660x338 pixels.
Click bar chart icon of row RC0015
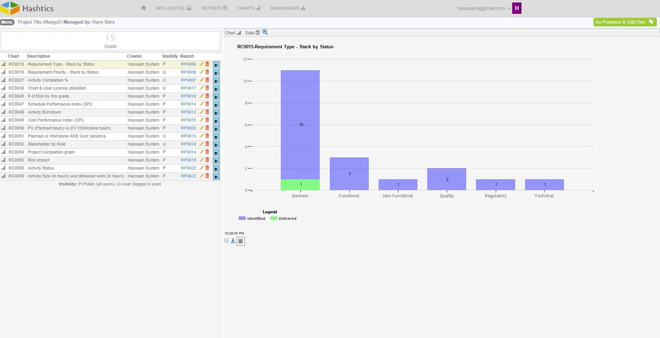tap(3, 64)
